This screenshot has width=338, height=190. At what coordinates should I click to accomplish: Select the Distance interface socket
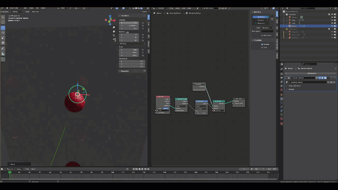[x=261, y=20]
